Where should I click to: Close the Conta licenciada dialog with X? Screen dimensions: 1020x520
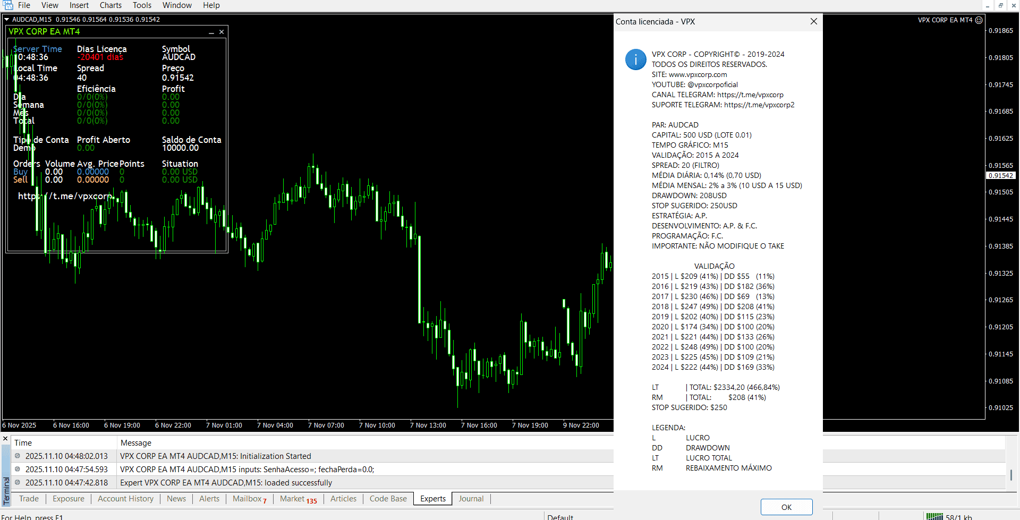tap(813, 21)
